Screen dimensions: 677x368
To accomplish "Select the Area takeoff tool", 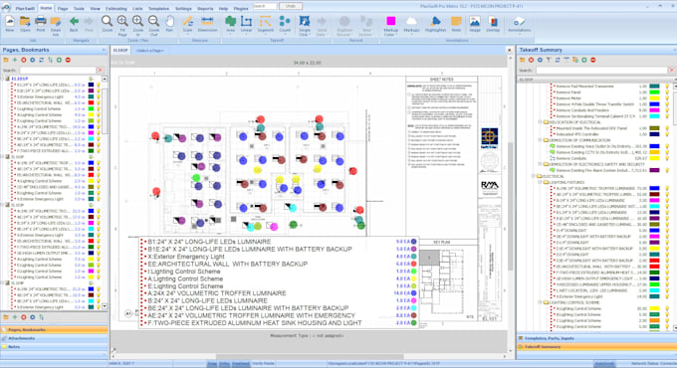I will pos(231,21).
